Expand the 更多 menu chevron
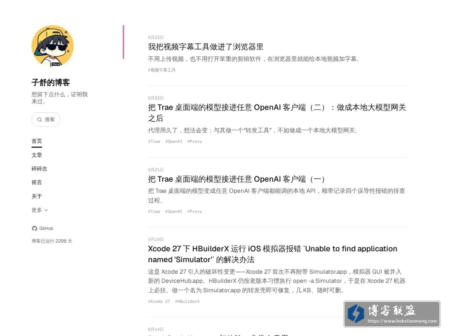 point(46,210)
